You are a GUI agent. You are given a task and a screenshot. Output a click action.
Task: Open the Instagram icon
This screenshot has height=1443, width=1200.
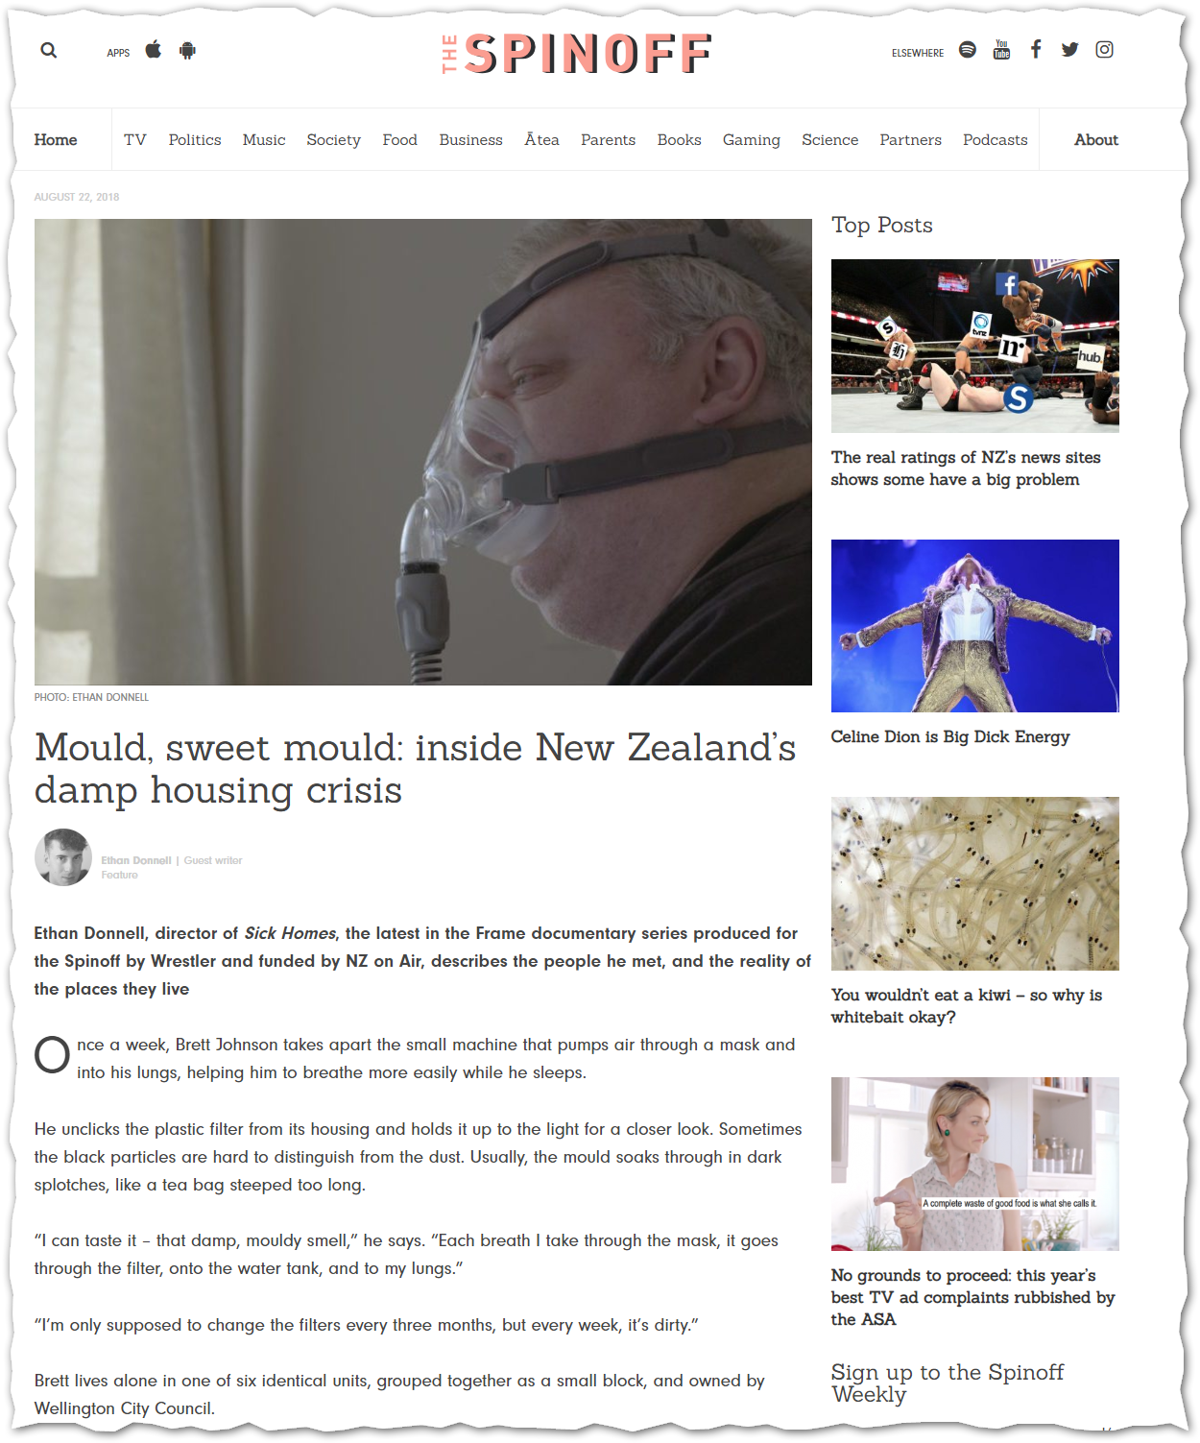(1105, 50)
